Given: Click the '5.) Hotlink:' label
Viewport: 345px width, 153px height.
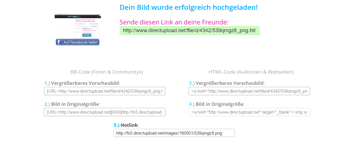Looking at the screenshot, I should (126, 125).
